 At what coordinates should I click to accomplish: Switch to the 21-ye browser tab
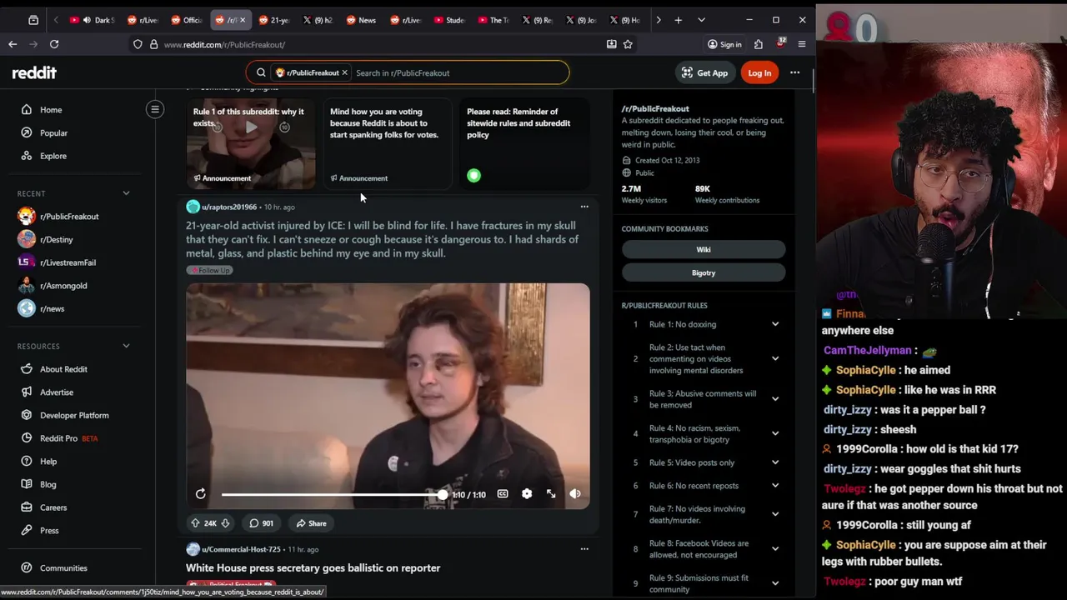[x=273, y=20]
